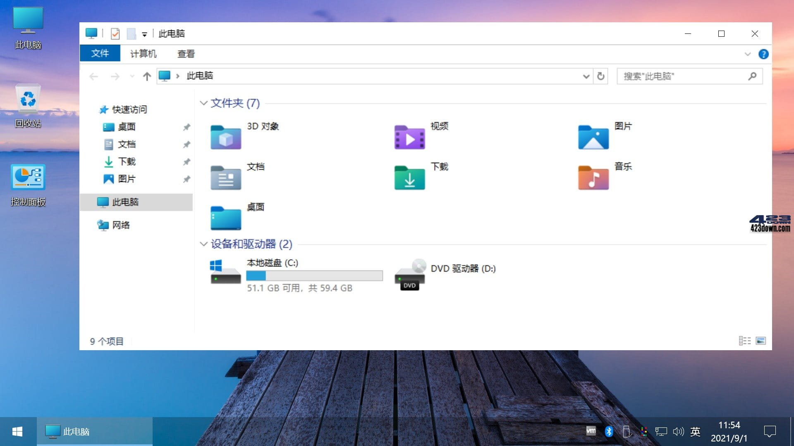Navigate up one level with the up arrow
Image resolution: width=794 pixels, height=446 pixels.
(146, 76)
